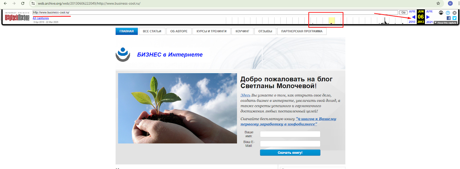This screenshot has width=460, height=169.
Task: Select highlighted 2013 year in timeline
Action: (331, 21)
